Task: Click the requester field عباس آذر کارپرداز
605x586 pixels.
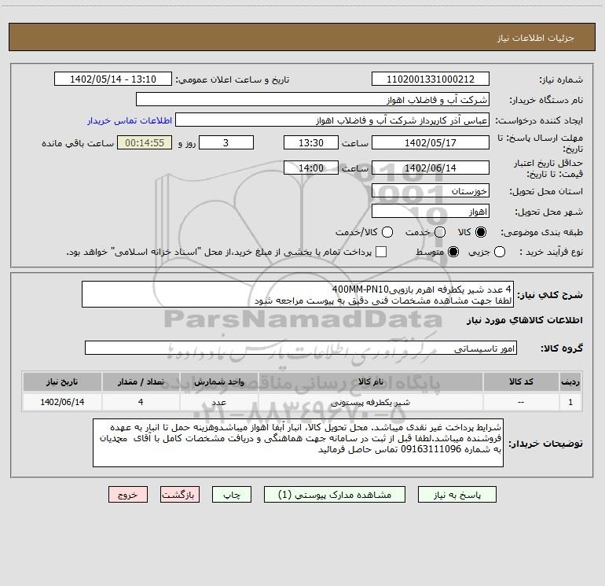Action: coord(332,120)
